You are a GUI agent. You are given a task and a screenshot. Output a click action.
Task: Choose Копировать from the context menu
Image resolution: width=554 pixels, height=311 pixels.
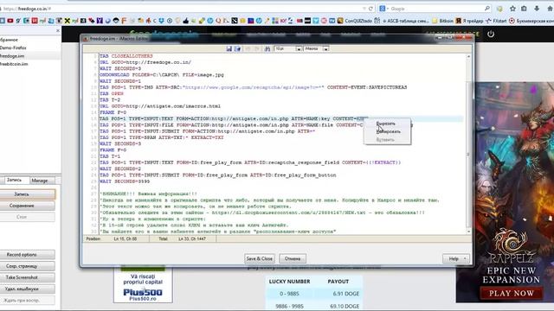point(388,131)
